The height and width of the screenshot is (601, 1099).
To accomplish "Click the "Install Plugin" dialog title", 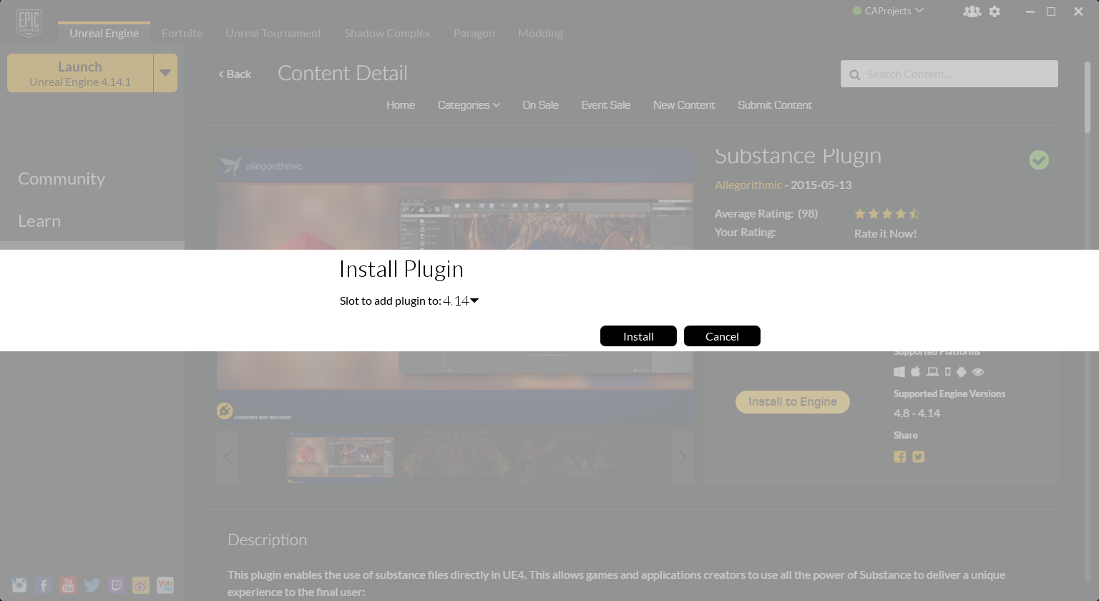I will (401, 268).
